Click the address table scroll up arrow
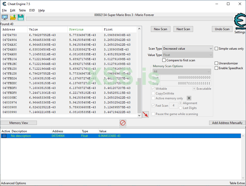This screenshot has height=186, width=246. click(x=243, y=136)
